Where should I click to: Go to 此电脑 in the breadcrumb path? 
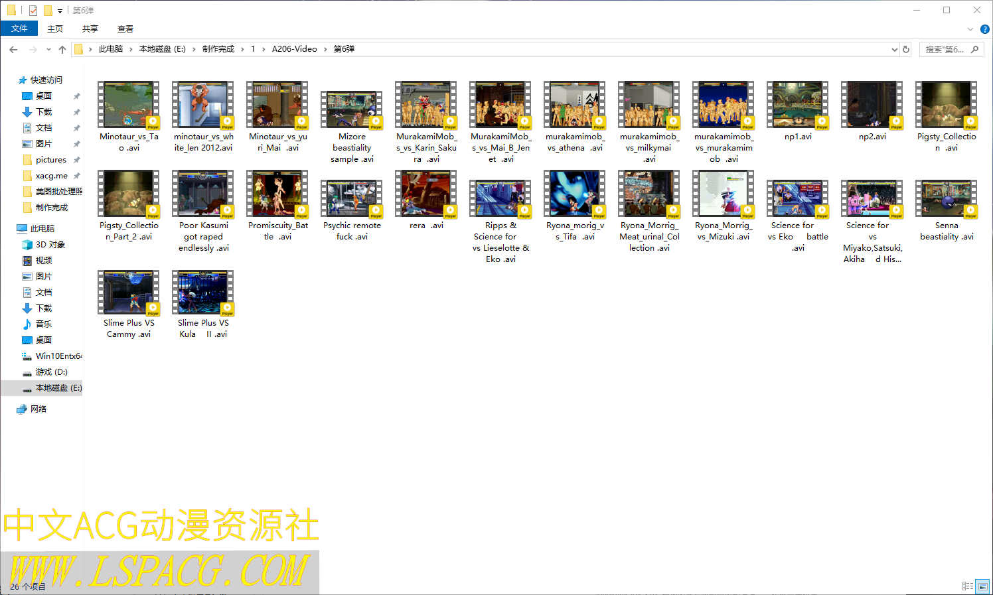click(110, 49)
